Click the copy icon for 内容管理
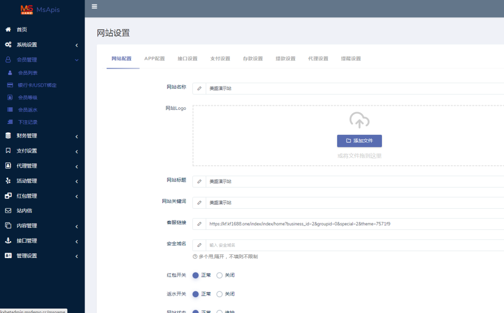504x313 pixels. coord(8,225)
